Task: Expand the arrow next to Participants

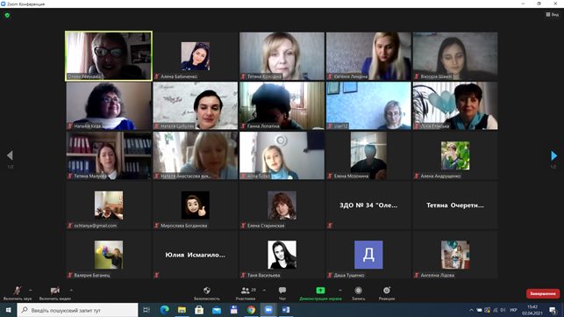Action: click(264, 290)
